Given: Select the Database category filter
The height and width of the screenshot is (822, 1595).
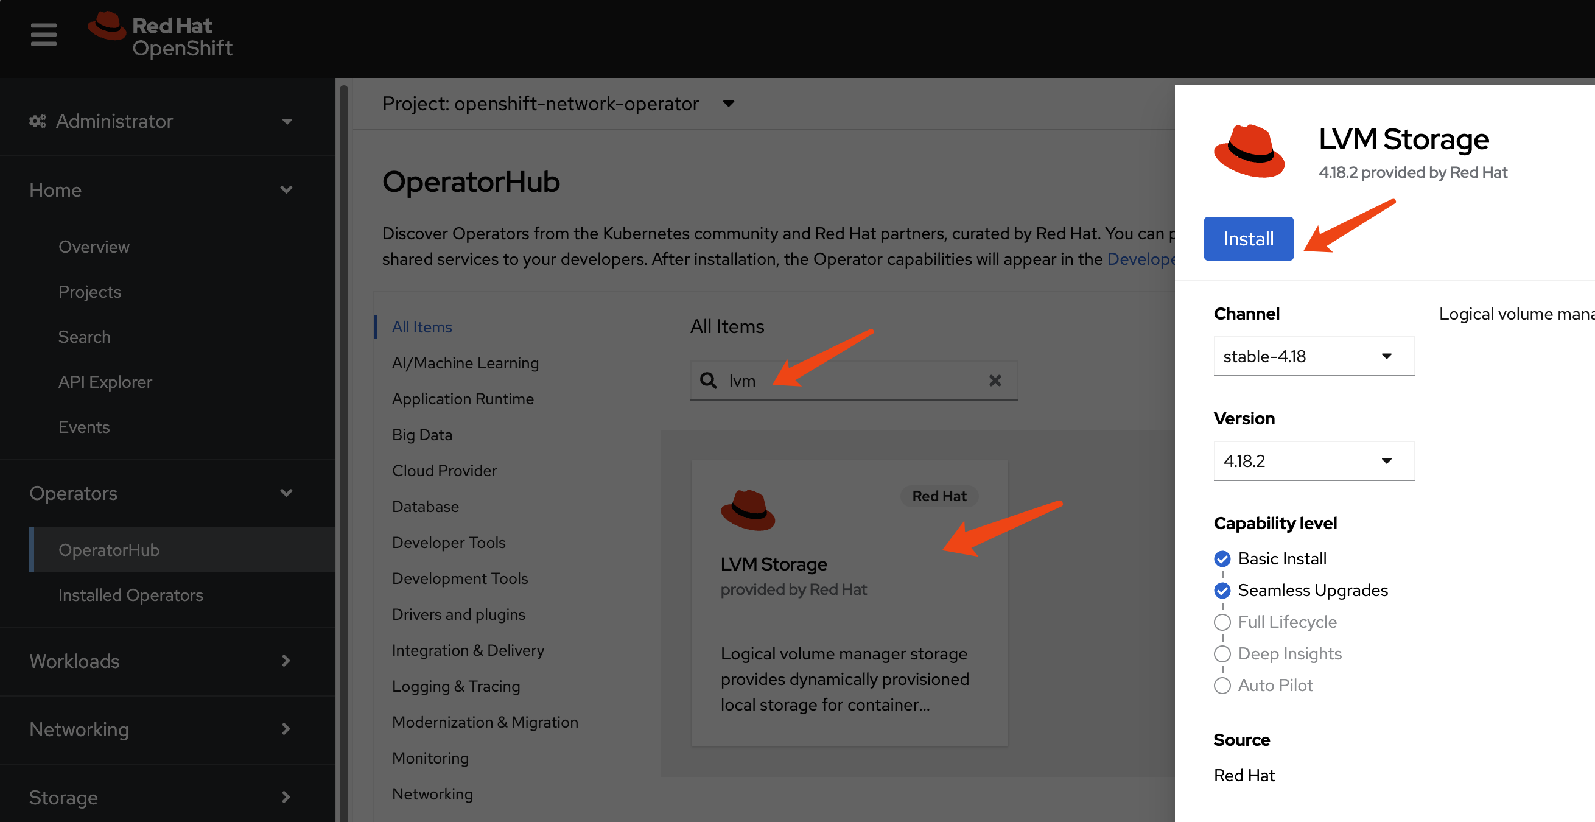Looking at the screenshot, I should pos(426,506).
